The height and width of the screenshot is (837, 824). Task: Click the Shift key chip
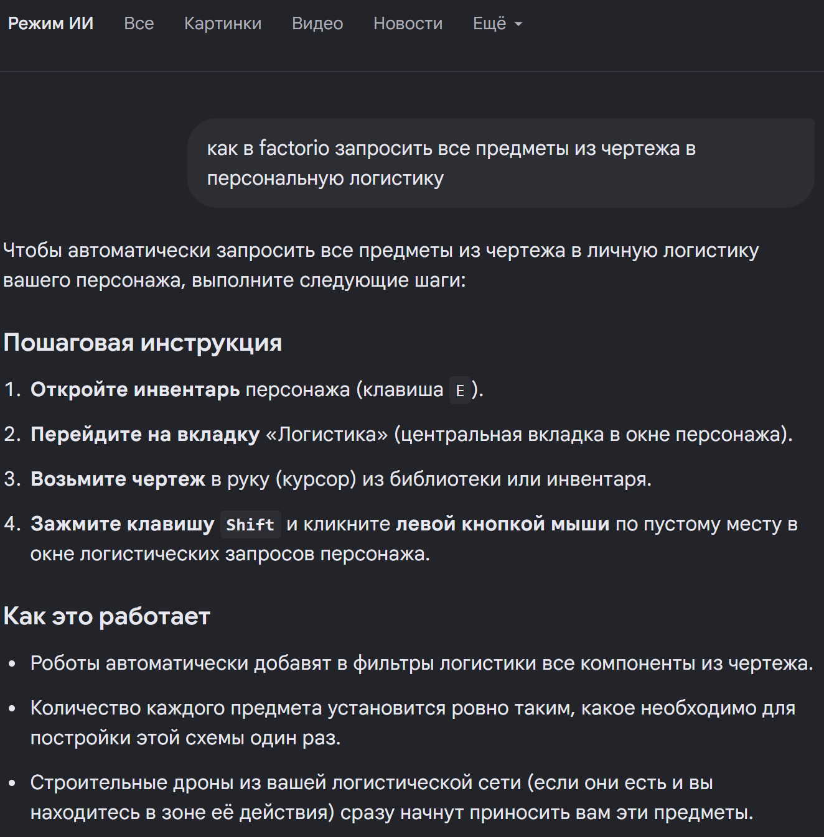(x=250, y=524)
